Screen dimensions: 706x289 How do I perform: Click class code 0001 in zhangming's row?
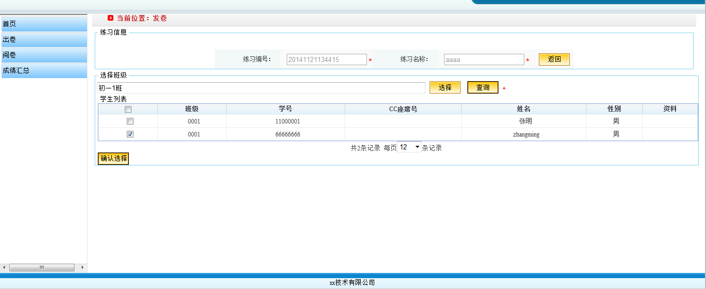pos(194,134)
